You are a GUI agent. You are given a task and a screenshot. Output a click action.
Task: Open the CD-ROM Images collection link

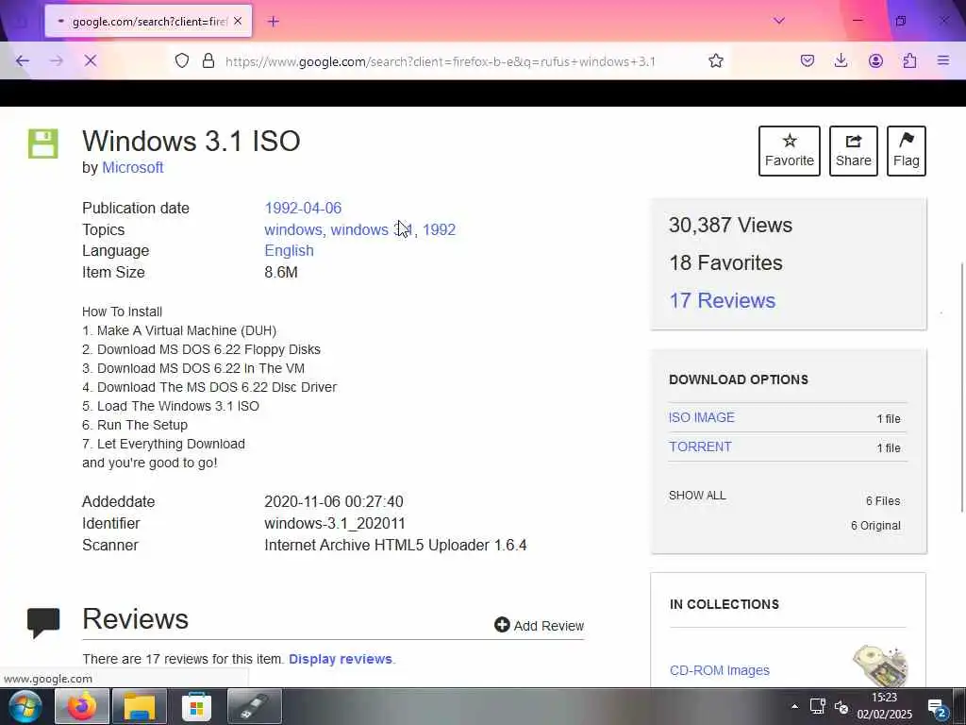click(720, 670)
